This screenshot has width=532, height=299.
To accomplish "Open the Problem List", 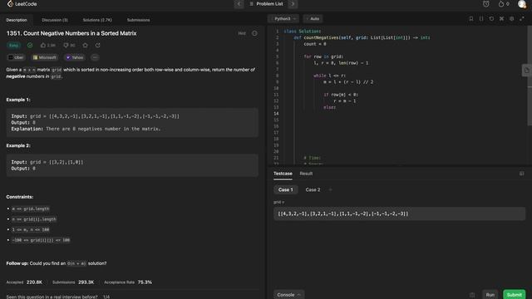I will pyautogui.click(x=266, y=4).
